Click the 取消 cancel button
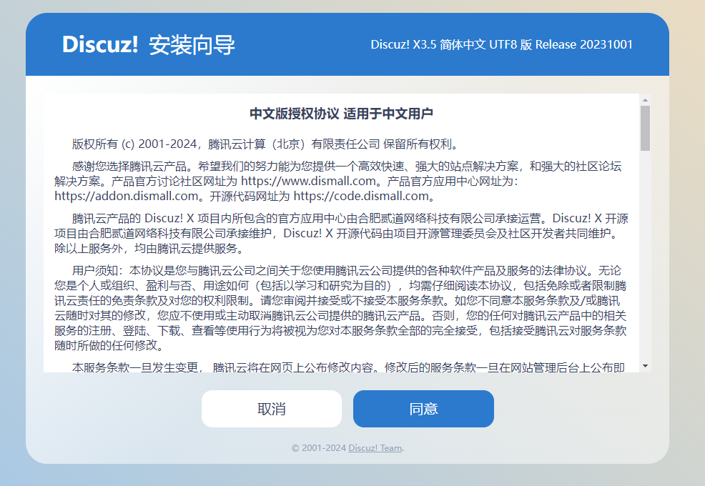 [x=272, y=409]
